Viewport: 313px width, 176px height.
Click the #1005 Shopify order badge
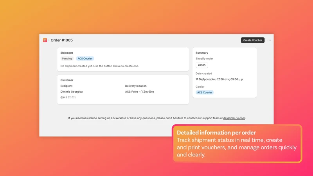[201, 65]
